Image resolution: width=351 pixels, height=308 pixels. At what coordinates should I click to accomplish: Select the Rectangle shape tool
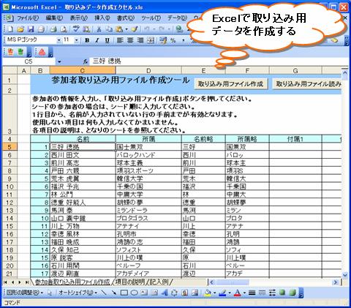[x=124, y=293]
